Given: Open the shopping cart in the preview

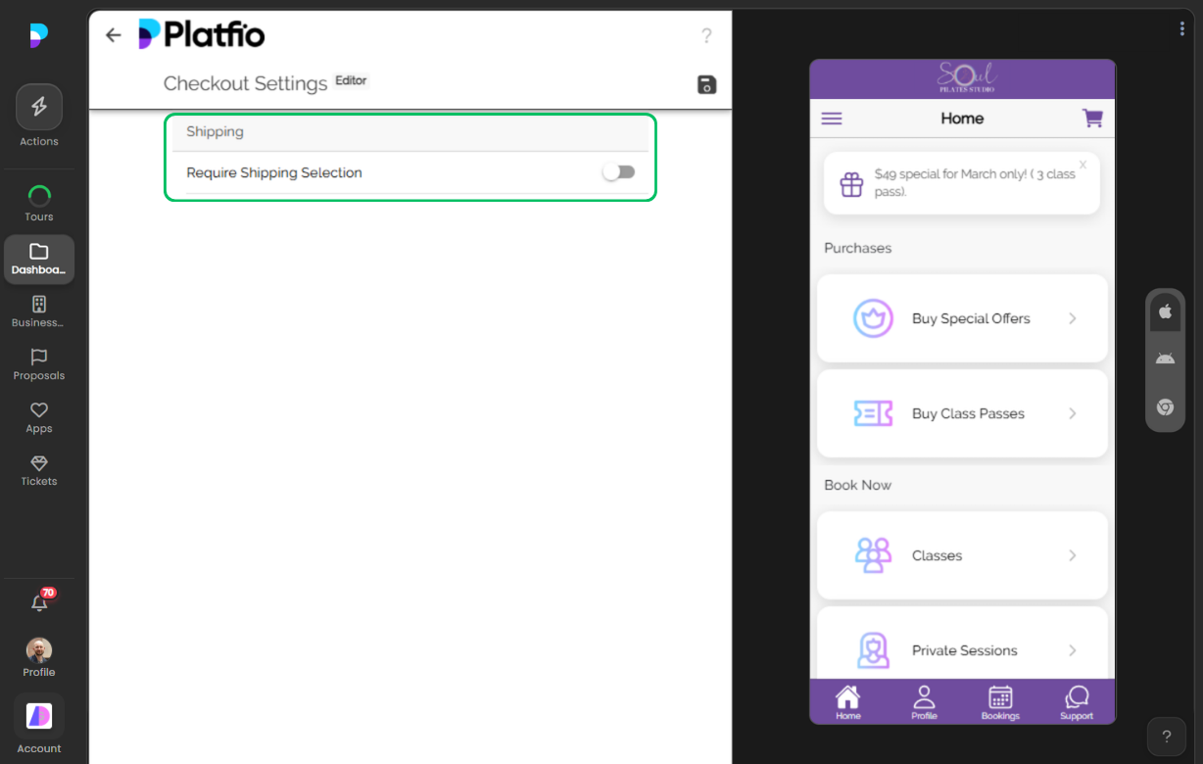Looking at the screenshot, I should click(x=1092, y=119).
